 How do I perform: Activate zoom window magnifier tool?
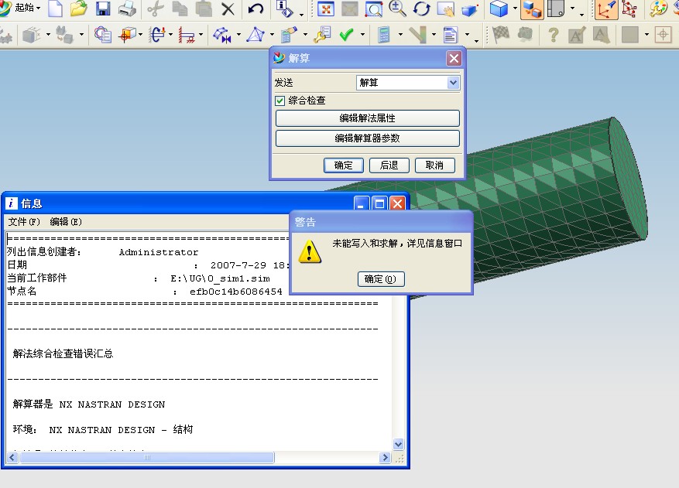point(373,9)
